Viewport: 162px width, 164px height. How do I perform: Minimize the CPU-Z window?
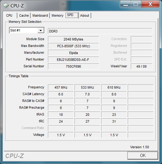(x=126, y=4)
